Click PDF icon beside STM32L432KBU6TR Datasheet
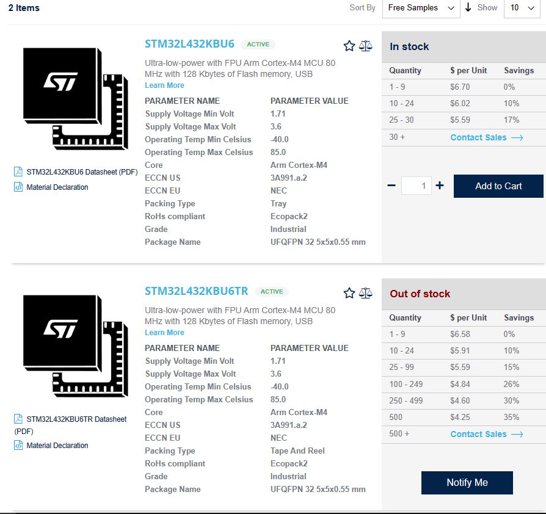This screenshot has width=546, height=514. tap(18, 419)
